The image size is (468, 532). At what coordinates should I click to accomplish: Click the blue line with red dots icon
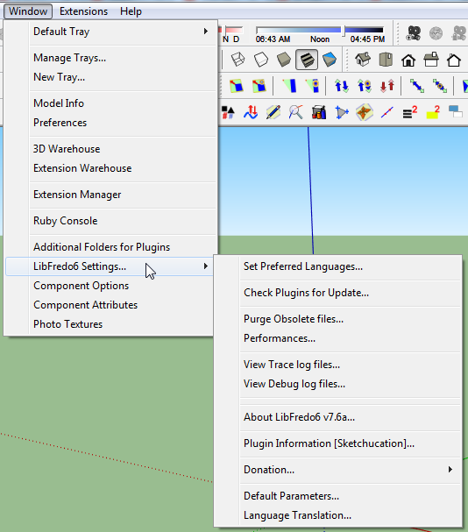pos(387,112)
